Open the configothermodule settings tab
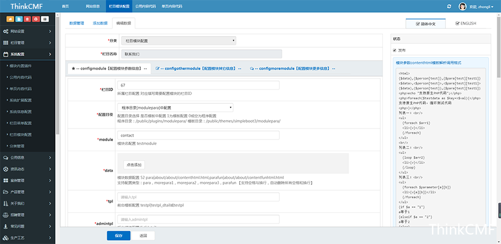This screenshot has width=501, height=244. 198,68
